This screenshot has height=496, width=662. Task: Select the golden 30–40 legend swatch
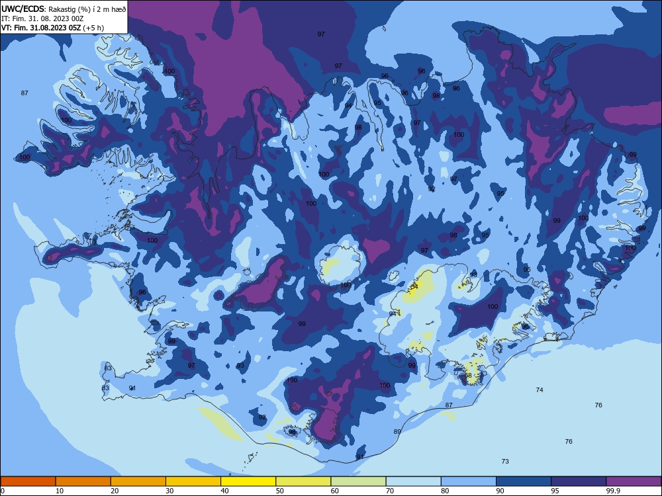[x=193, y=481]
